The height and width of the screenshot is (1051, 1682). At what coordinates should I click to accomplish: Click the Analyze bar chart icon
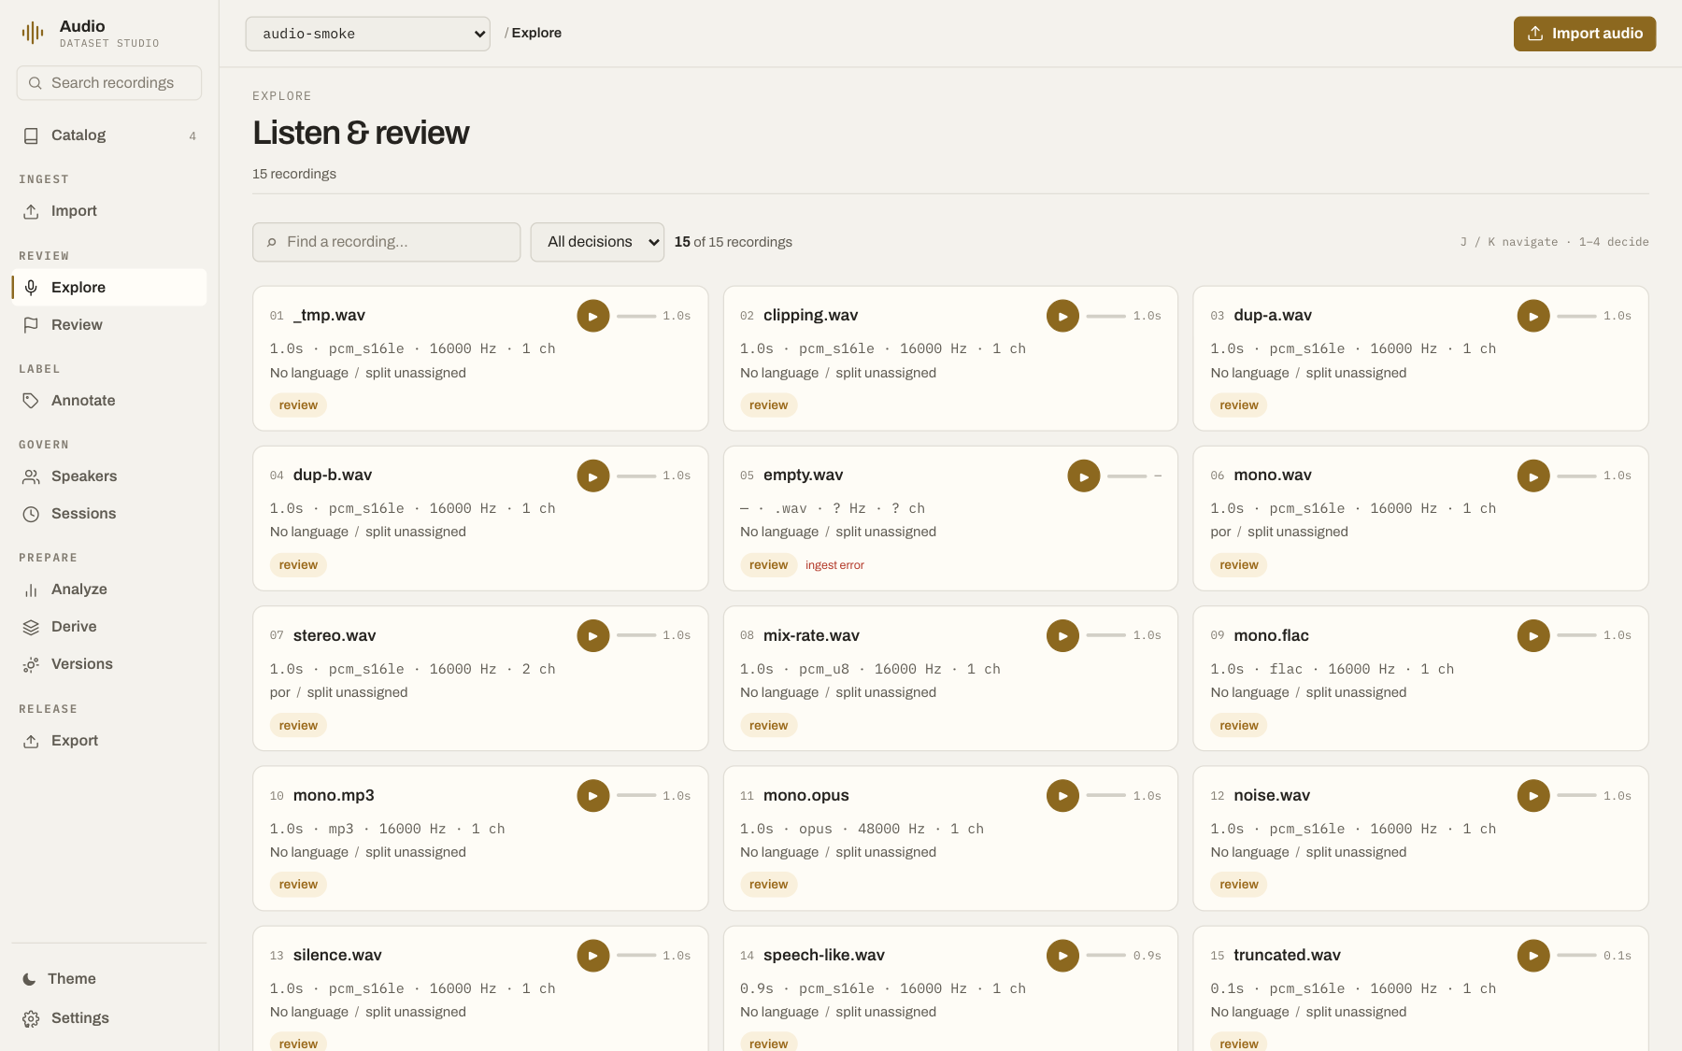tap(31, 589)
